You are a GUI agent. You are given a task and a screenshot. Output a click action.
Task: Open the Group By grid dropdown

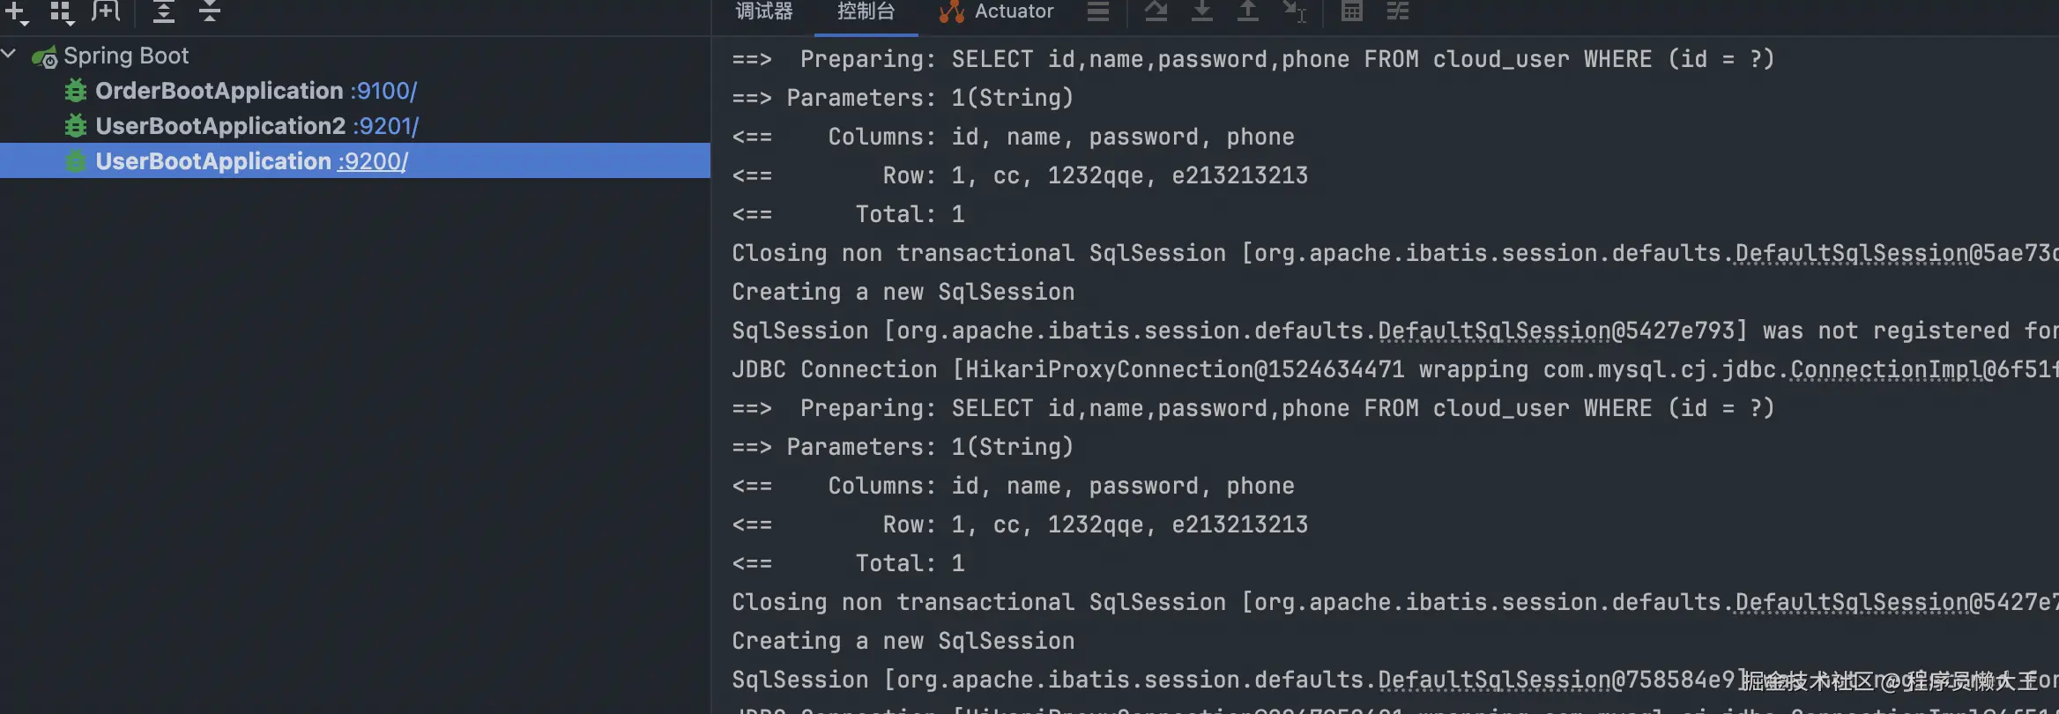(61, 11)
